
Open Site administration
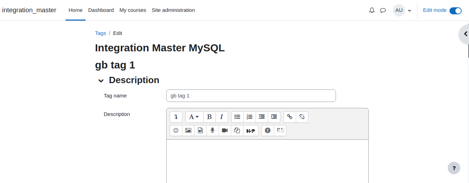point(173,10)
